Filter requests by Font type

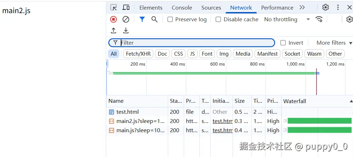pyautogui.click(x=207, y=54)
